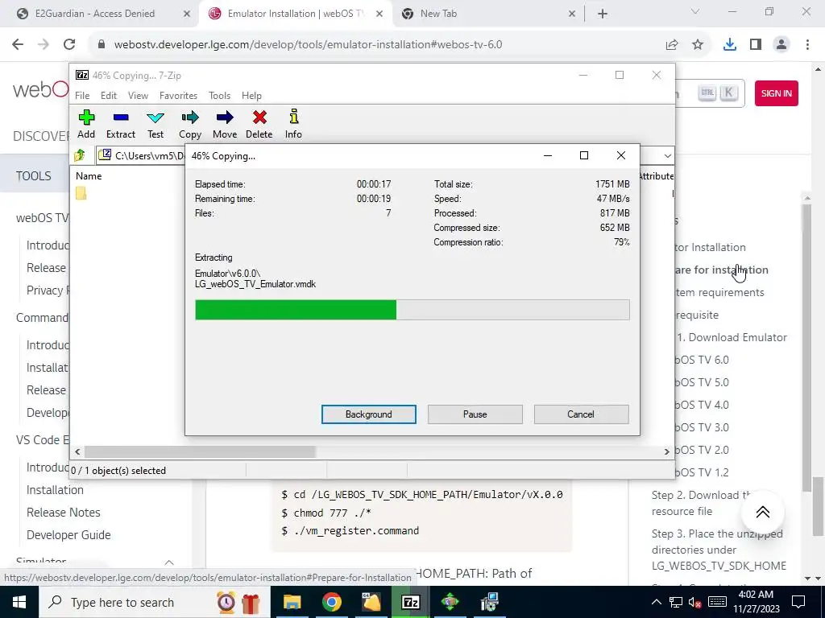Open the View menu in 7-Zip
This screenshot has width=825, height=618.
pos(138,96)
